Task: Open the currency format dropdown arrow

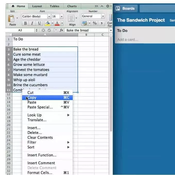Action: [x=89, y=23]
